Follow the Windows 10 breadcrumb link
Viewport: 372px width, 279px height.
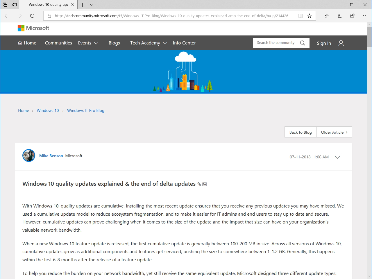coord(48,110)
